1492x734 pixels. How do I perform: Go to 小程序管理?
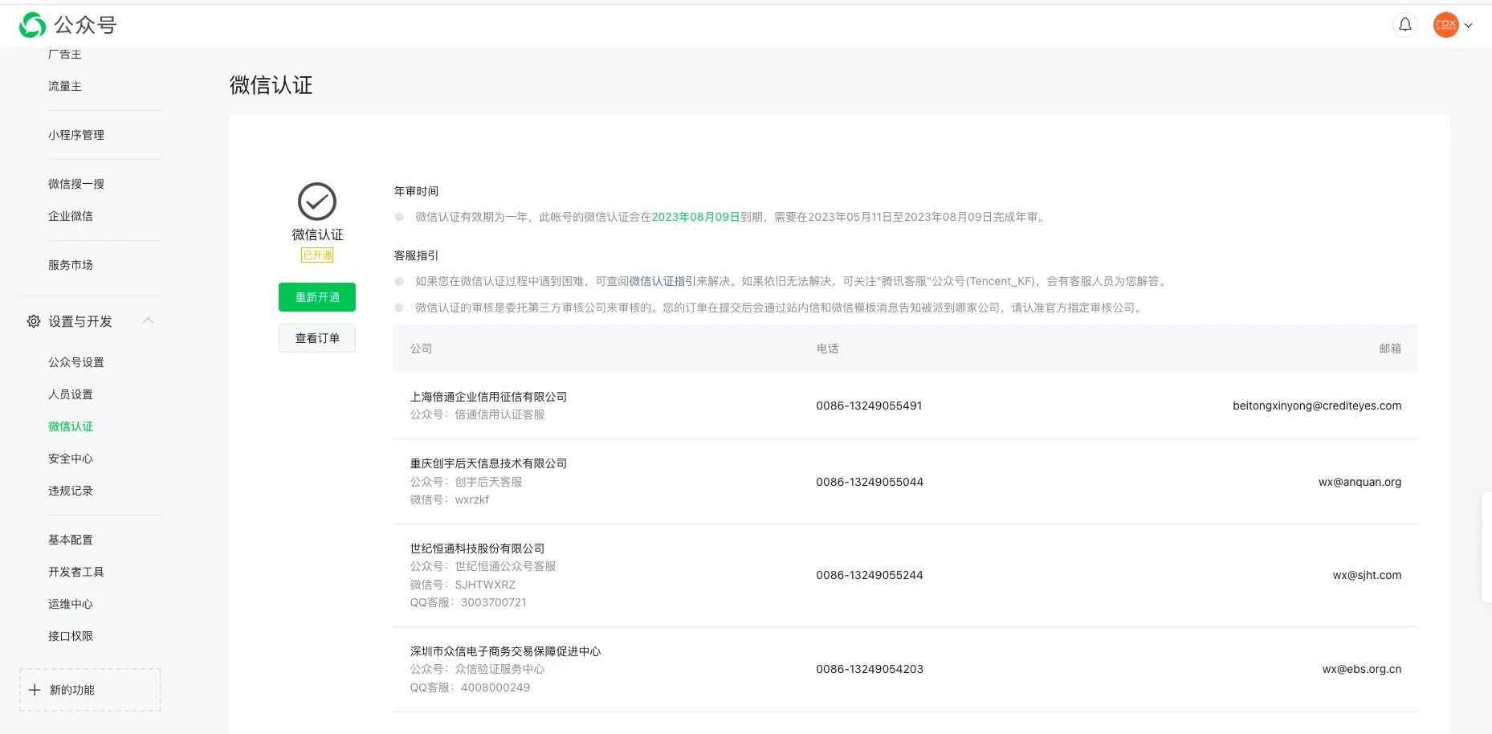tap(76, 135)
